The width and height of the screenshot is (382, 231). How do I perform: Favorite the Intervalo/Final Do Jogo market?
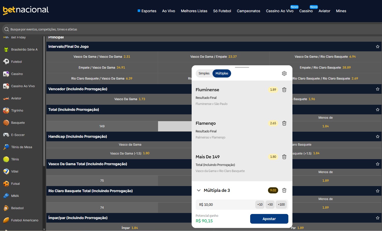click(x=377, y=47)
